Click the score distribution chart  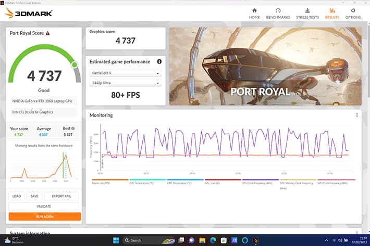point(44,166)
